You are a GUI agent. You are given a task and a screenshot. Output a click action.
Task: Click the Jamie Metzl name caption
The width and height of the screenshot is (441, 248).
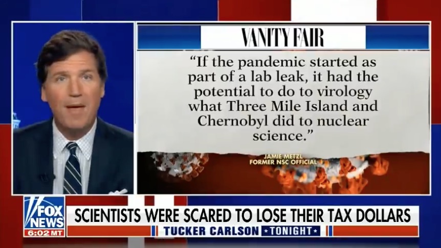(x=282, y=157)
